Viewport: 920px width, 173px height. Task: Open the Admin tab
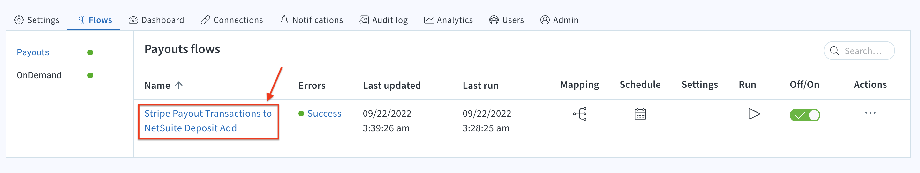(559, 20)
